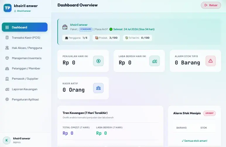This screenshot has width=226, height=147.
Task: Click the TP app logo icon
Action: point(8,8)
